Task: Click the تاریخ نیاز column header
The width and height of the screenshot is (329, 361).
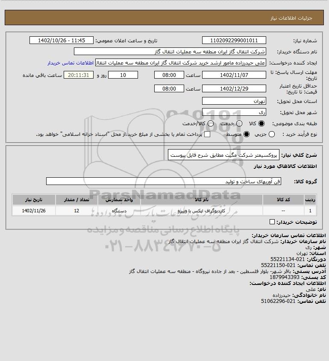Action: tap(34, 200)
